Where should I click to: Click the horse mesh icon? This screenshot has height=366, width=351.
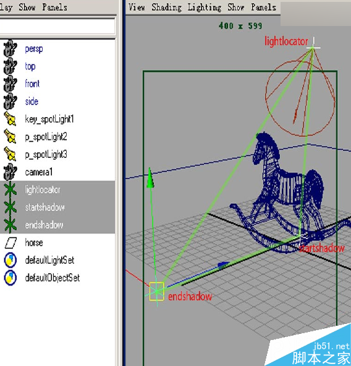[11, 243]
